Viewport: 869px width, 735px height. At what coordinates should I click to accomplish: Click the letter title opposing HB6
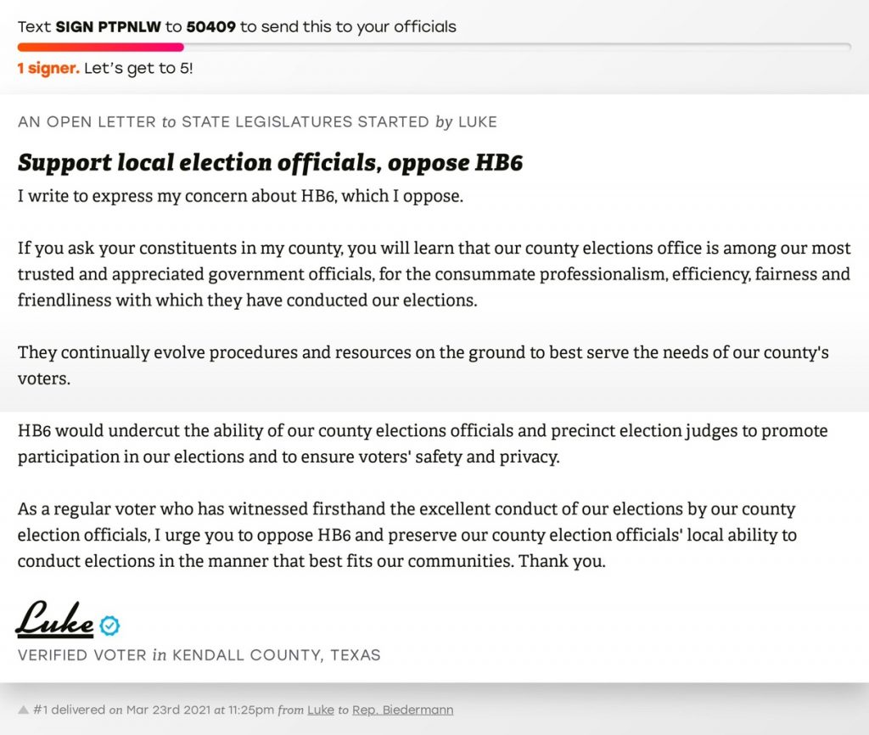click(270, 162)
